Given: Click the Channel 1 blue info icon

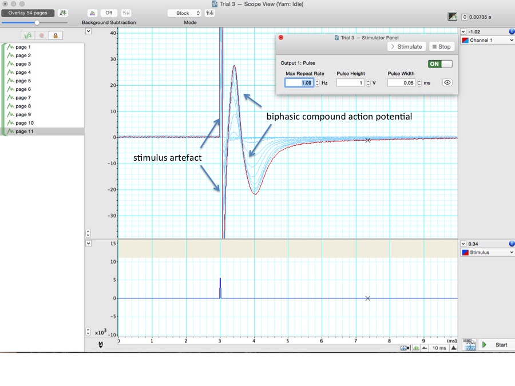Looking at the screenshot, I should 512,31.
